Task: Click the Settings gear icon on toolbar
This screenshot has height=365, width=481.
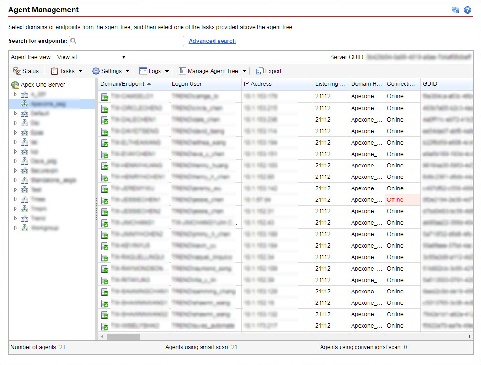Action: 96,71
